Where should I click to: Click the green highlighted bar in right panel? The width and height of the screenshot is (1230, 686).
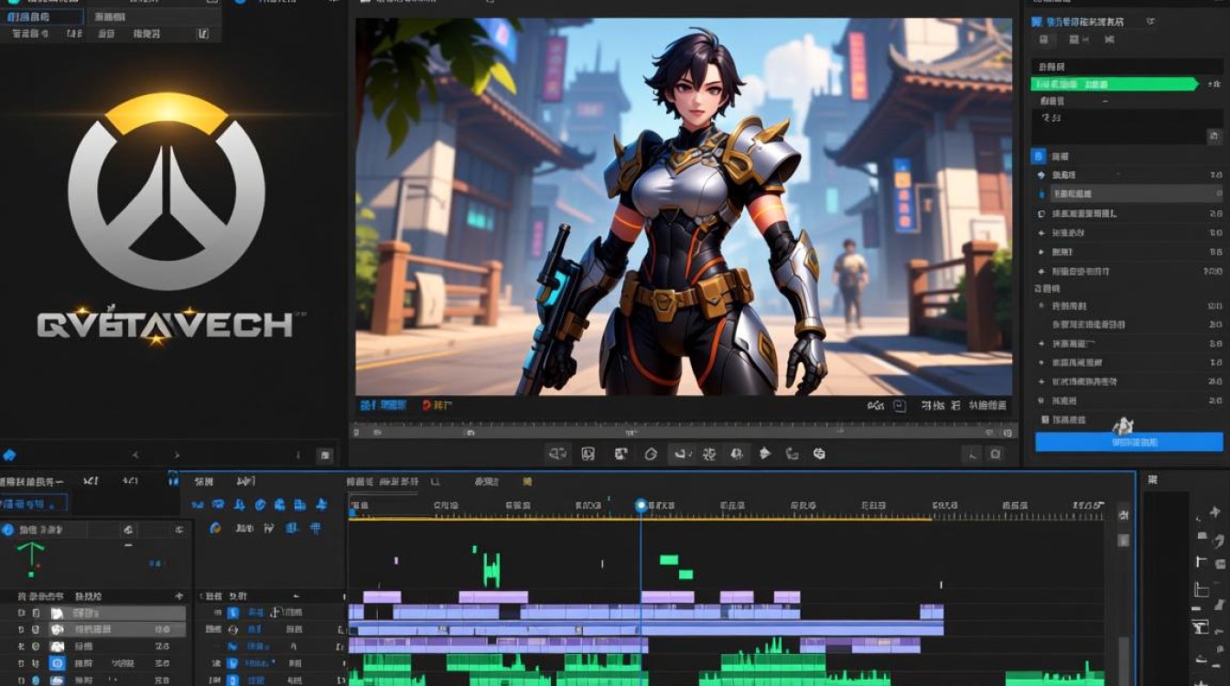1114,84
